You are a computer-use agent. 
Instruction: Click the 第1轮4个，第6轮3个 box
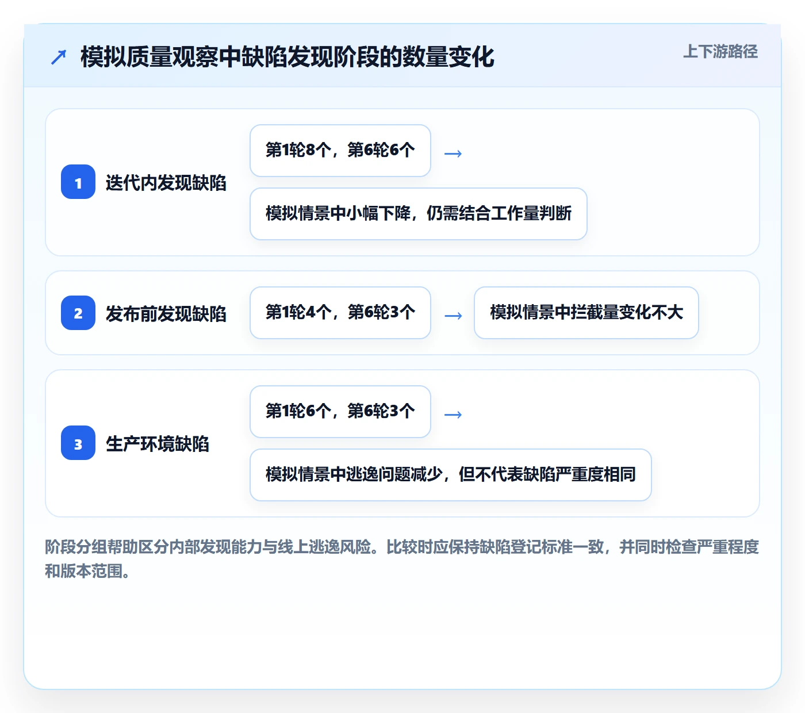point(340,313)
